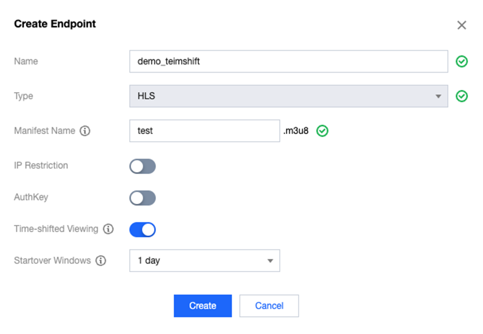Click the Startover Windows info icon

point(101,261)
